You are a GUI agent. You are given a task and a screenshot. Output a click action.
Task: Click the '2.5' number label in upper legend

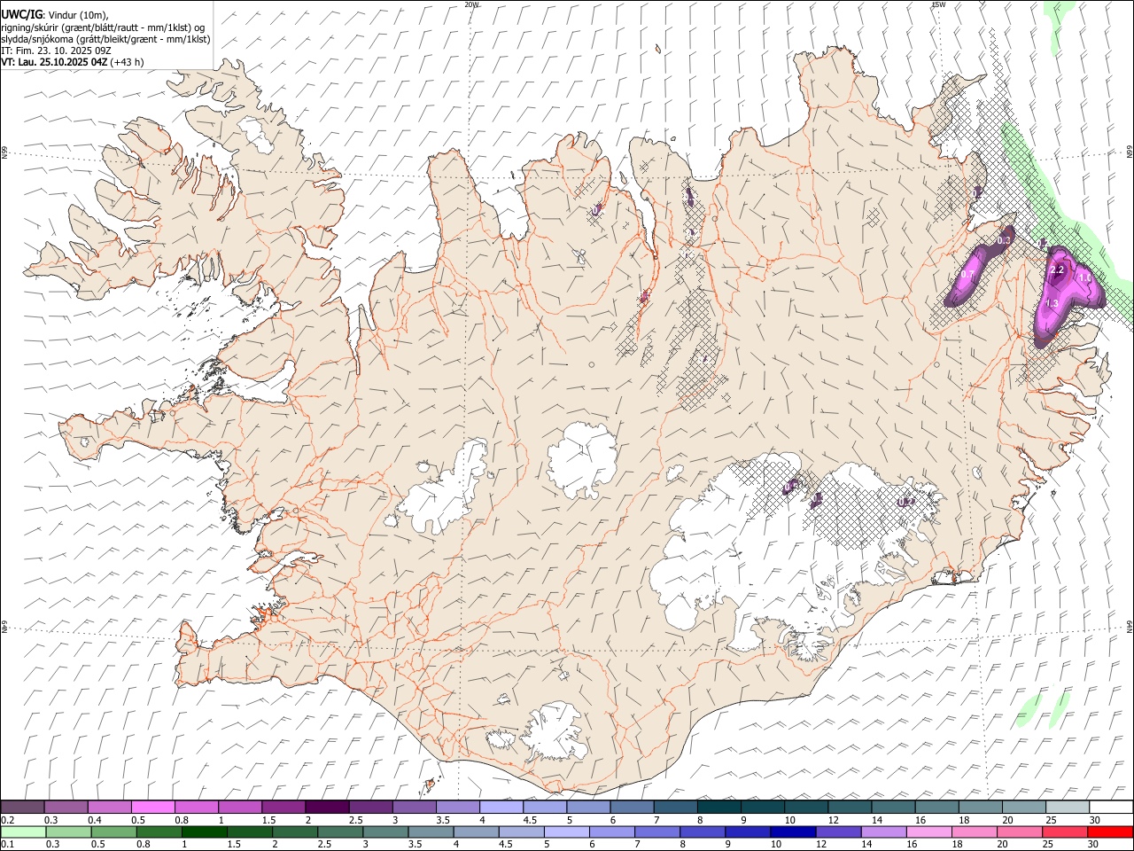pyautogui.click(x=355, y=820)
